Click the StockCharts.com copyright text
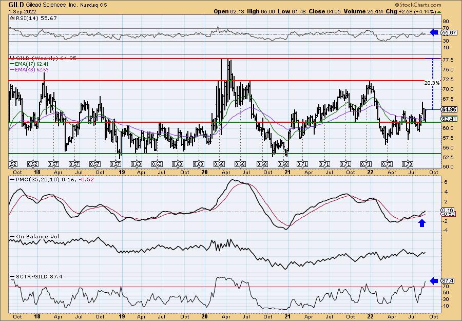Viewport: 462px width, 321px height. click(418, 5)
